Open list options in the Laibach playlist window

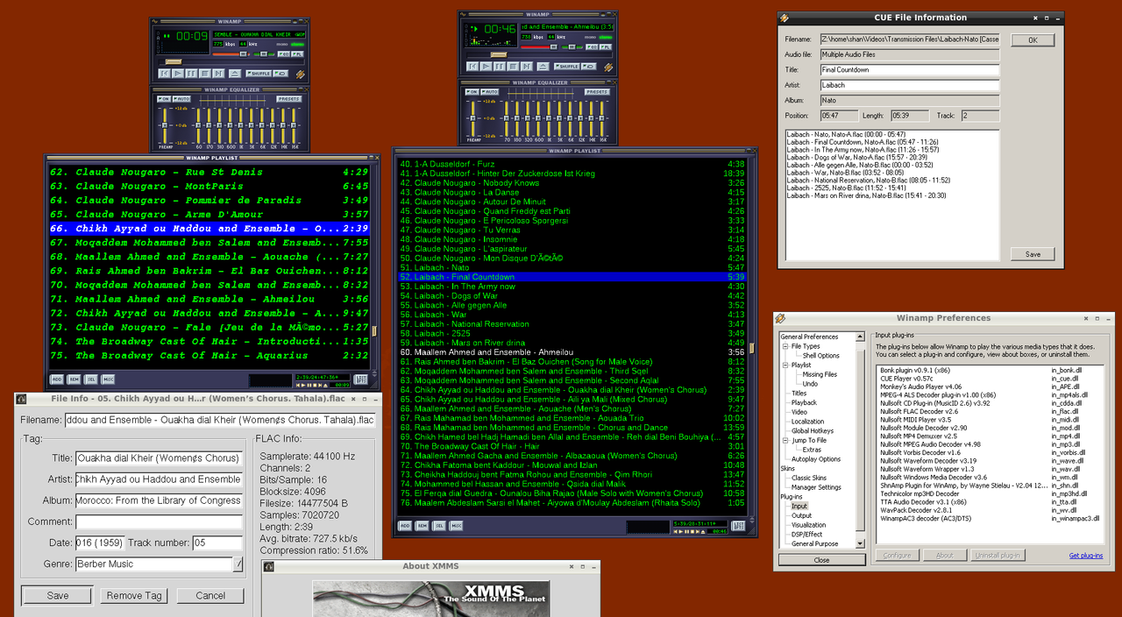coord(738,526)
